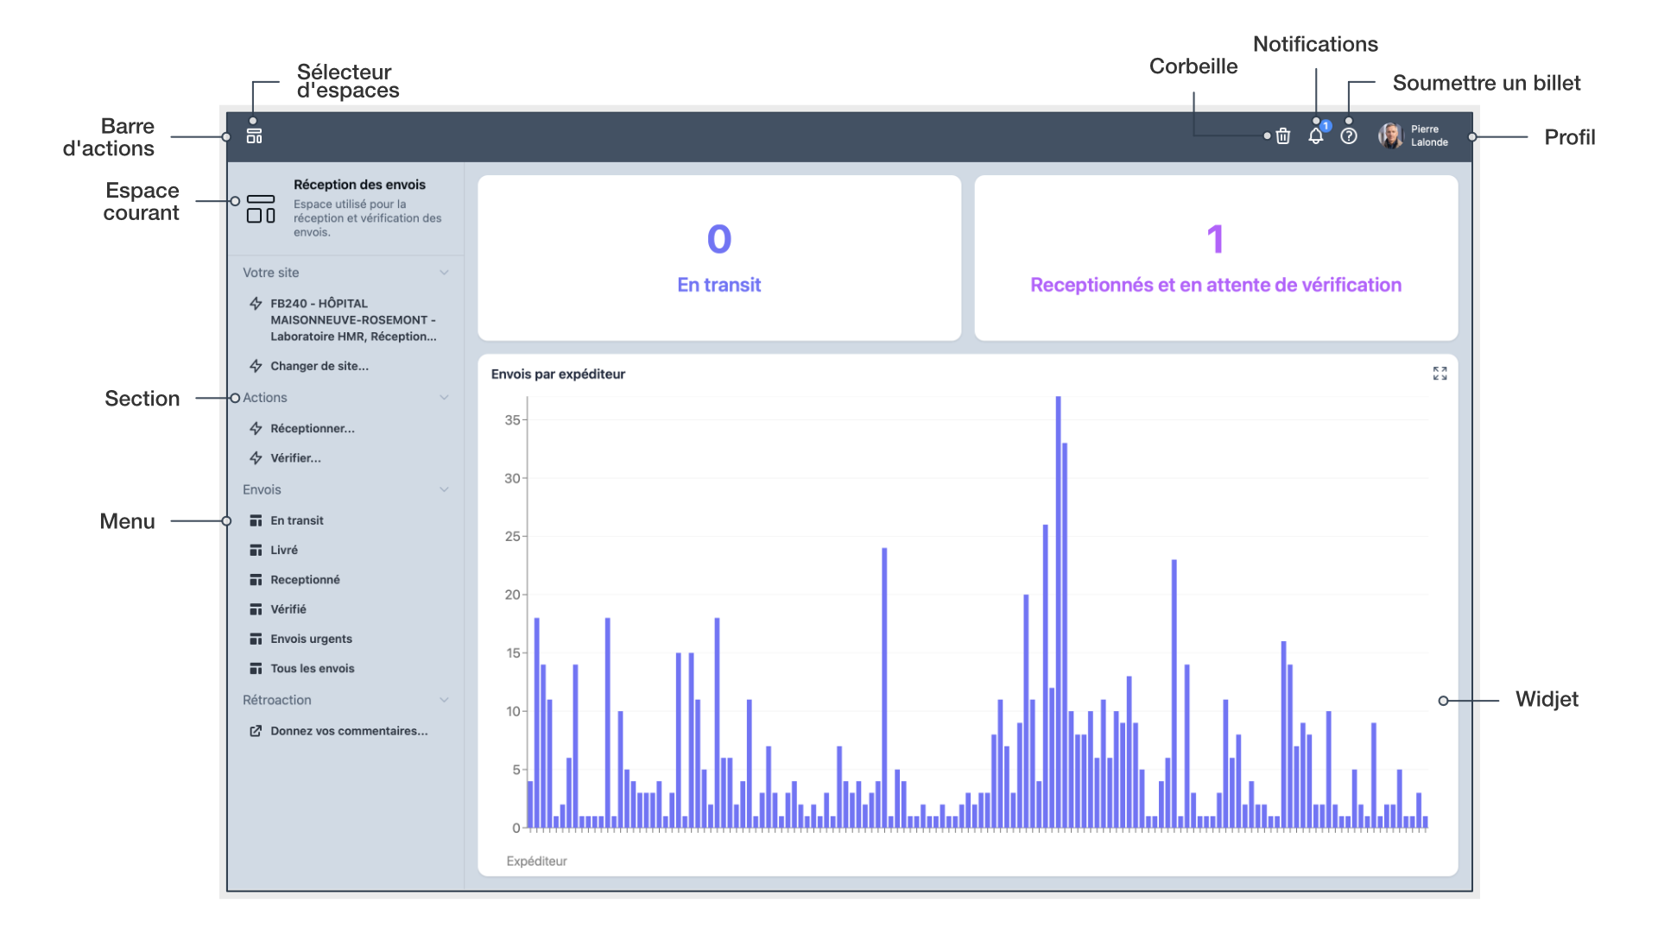Image resolution: width=1658 pixels, height=932 pixels.
Task: Expand the Envois par expéditeur chart to fullscreen
Action: (x=1440, y=373)
